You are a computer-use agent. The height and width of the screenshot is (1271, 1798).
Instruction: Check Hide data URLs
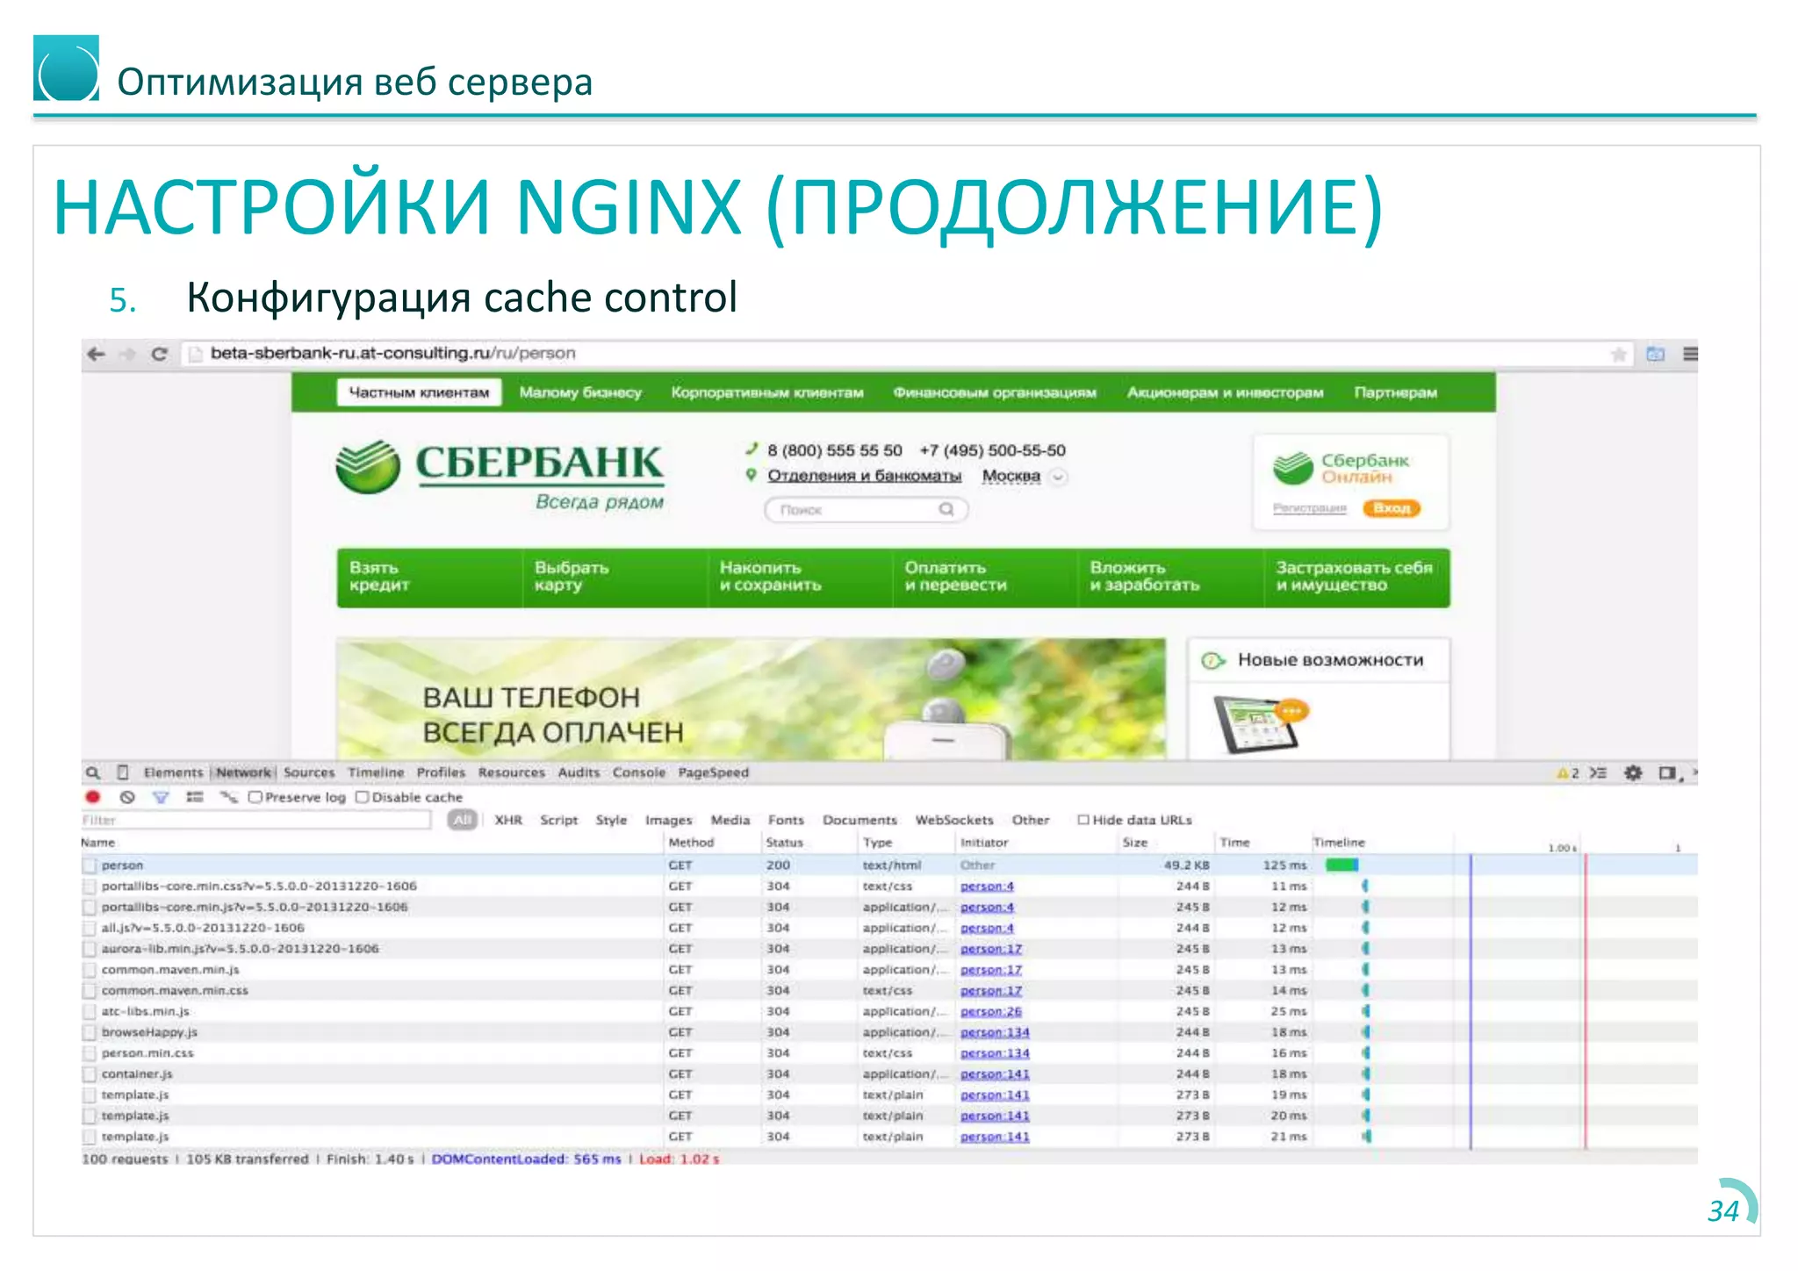click(1083, 820)
